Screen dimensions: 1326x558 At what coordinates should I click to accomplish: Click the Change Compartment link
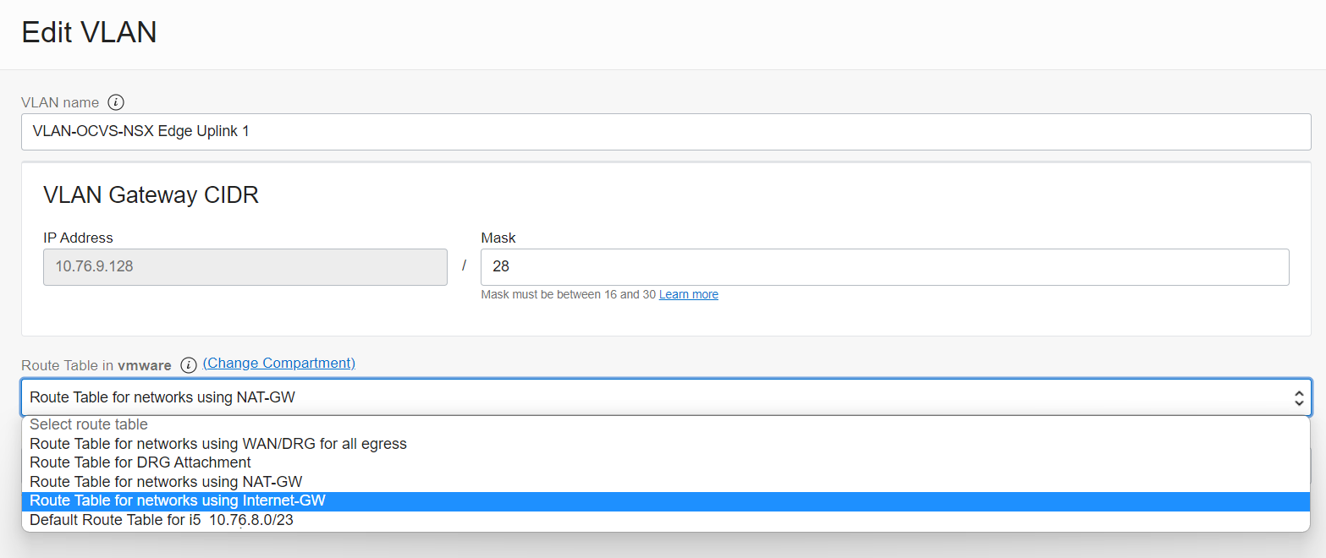coord(279,364)
